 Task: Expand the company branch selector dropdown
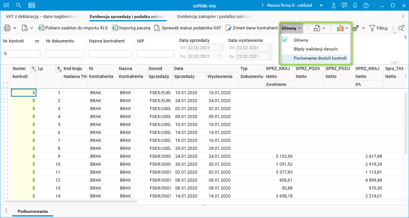(x=321, y=5)
